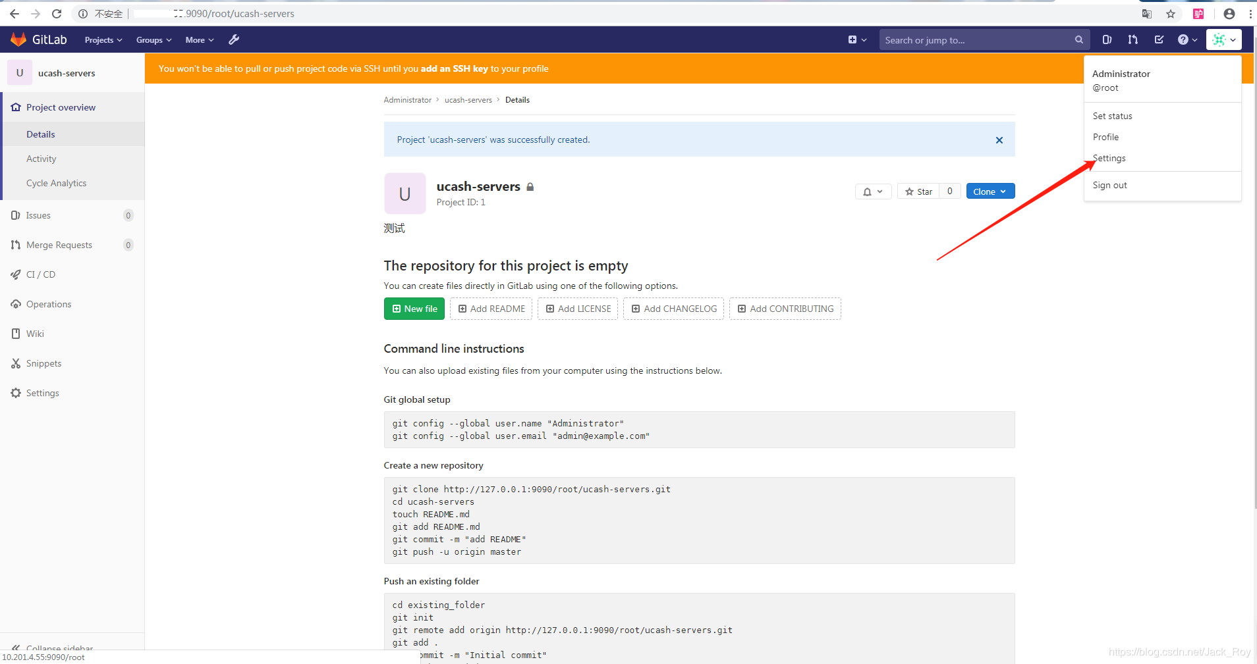Open the Todos checkmark icon
This screenshot has width=1257, height=664.
click(x=1159, y=39)
